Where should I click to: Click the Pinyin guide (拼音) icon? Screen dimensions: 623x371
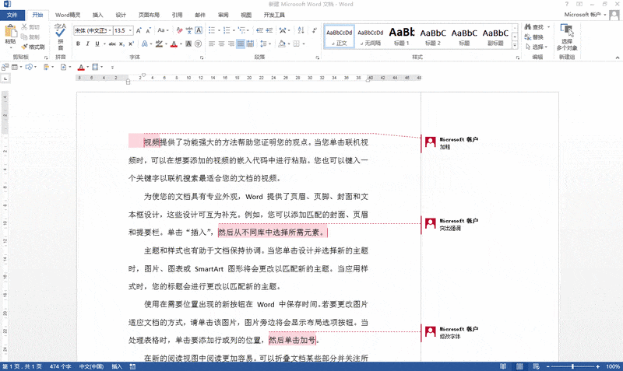coord(60,33)
